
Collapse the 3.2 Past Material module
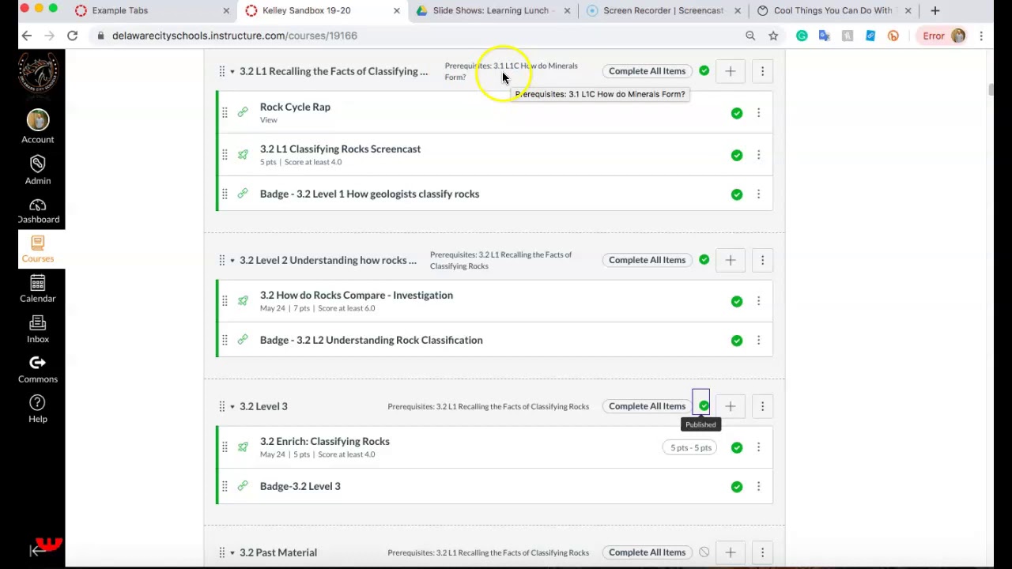(x=232, y=552)
